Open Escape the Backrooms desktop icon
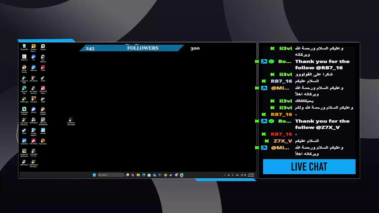 tap(24, 153)
